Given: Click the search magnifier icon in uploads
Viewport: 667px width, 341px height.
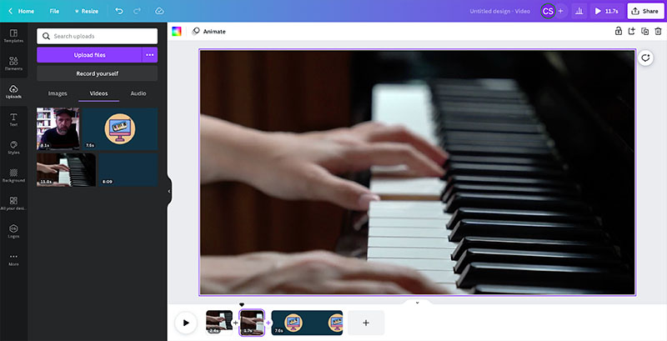Looking at the screenshot, I should 46,36.
